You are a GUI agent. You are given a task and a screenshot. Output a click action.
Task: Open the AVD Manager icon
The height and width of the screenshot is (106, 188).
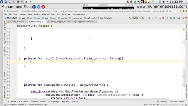(171, 18)
